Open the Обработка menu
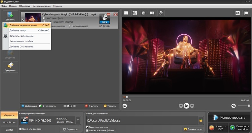 [x=25, y=6]
